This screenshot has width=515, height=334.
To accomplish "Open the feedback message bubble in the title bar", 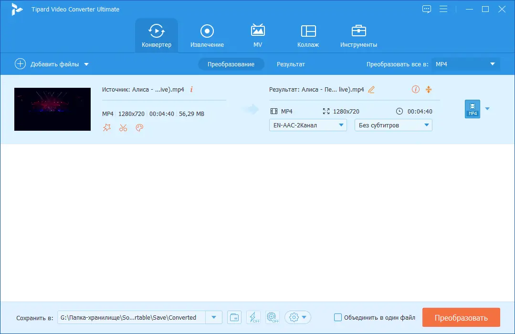I will 426,9.
